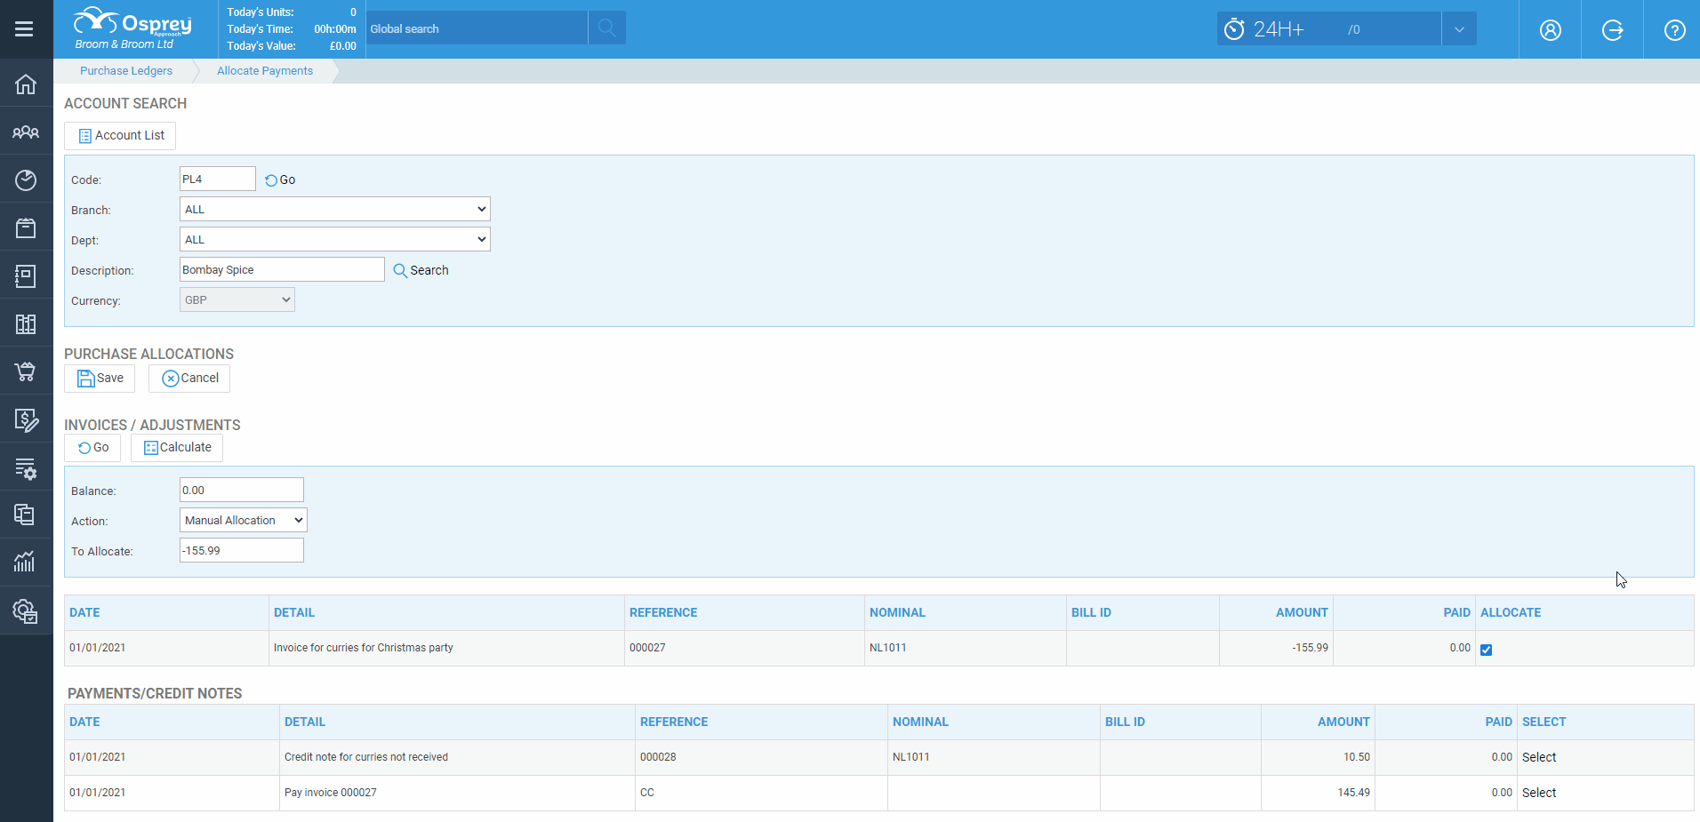Open the billing invoice pen sidebar icon
Image resolution: width=1700 pixels, height=822 pixels.
coord(26,419)
